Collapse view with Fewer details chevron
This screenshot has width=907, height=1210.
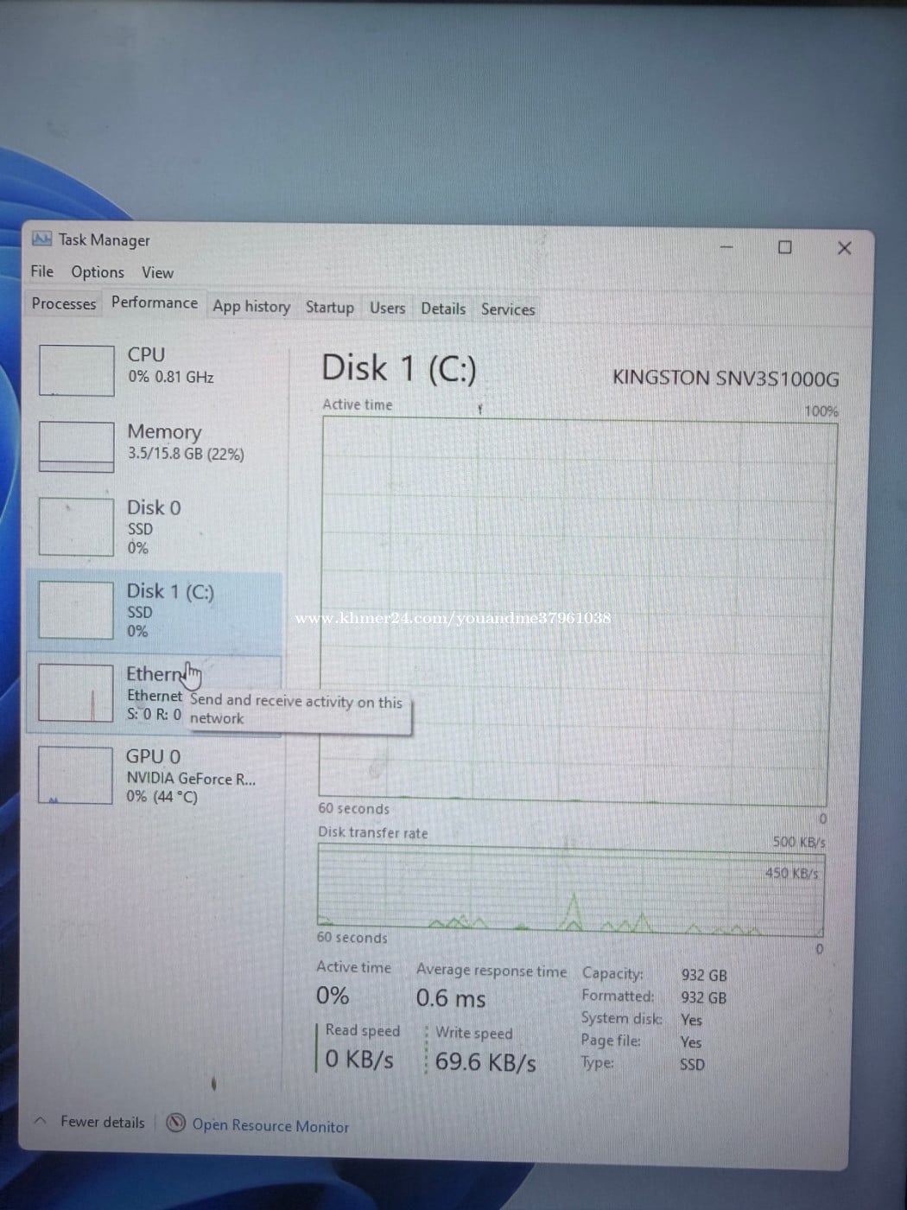pos(40,1121)
